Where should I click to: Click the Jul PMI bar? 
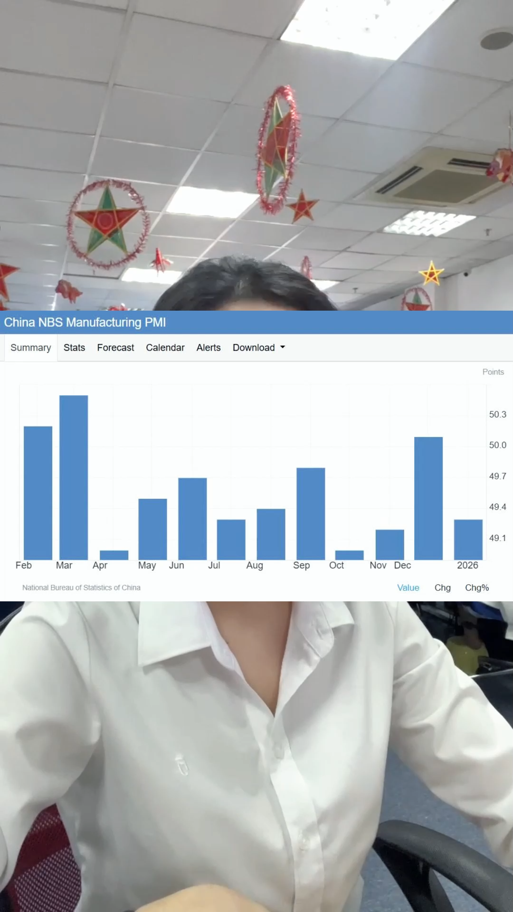(231, 540)
